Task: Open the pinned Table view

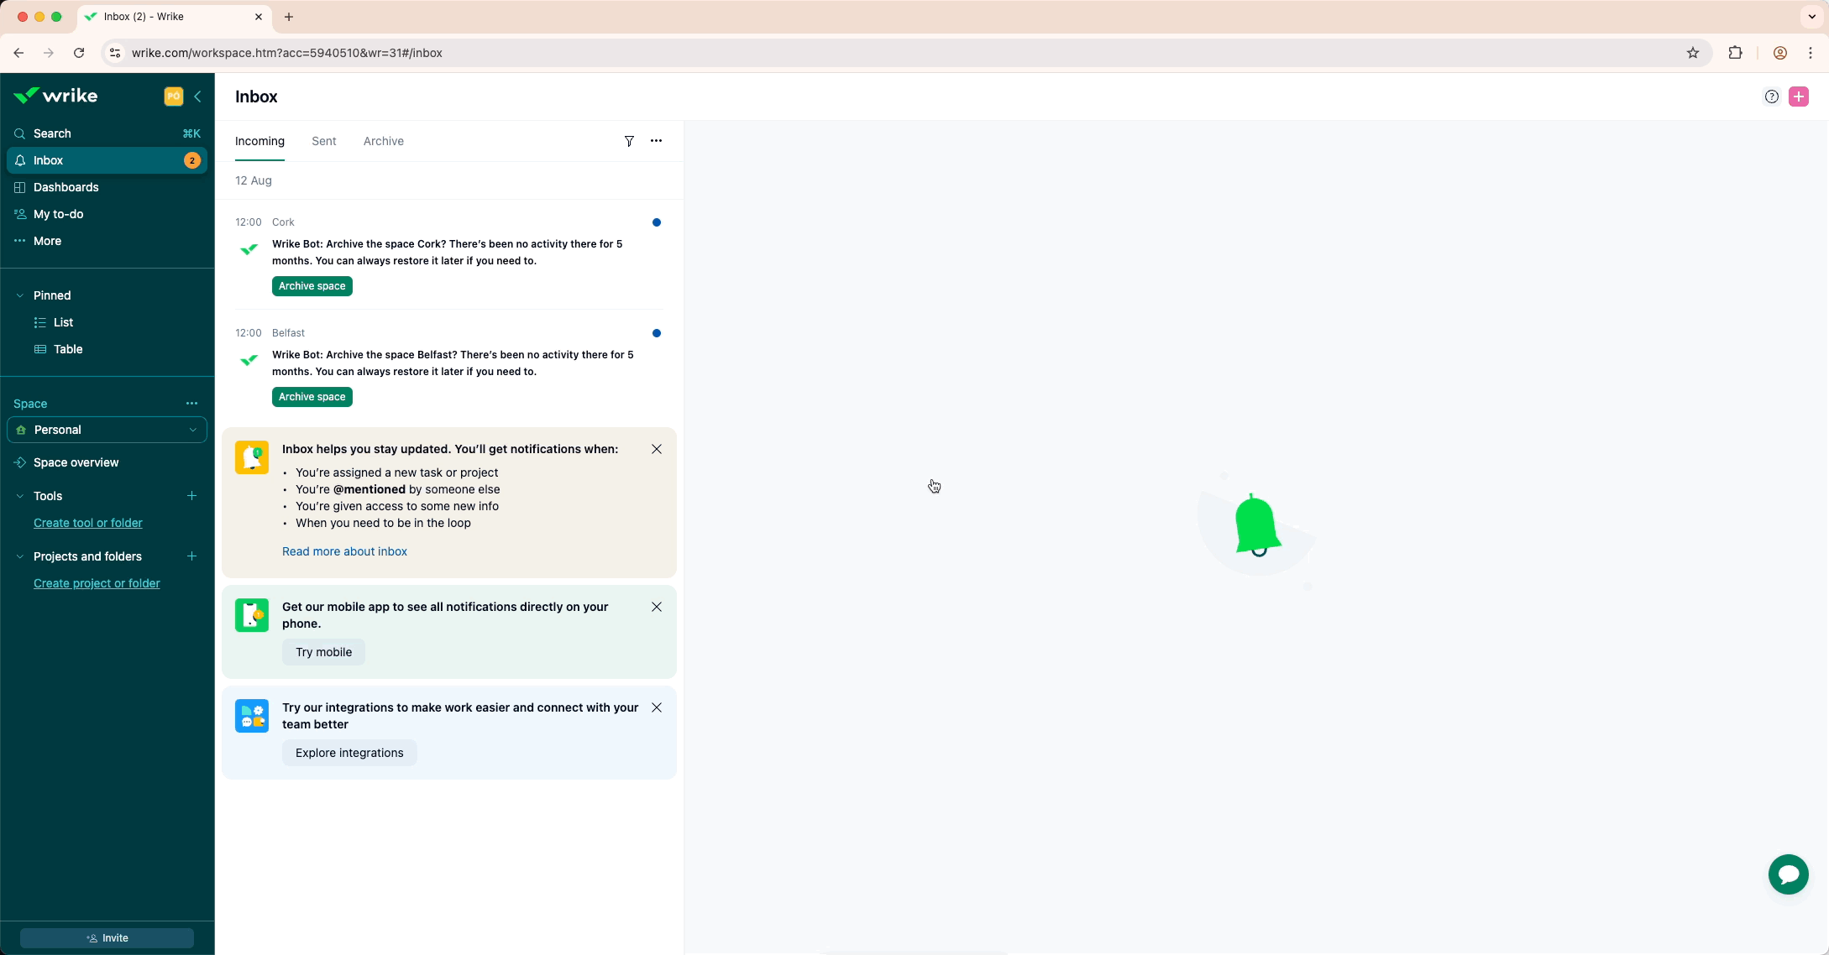Action: tap(68, 349)
